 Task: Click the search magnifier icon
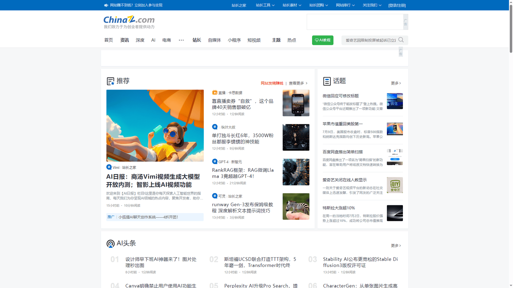click(401, 40)
